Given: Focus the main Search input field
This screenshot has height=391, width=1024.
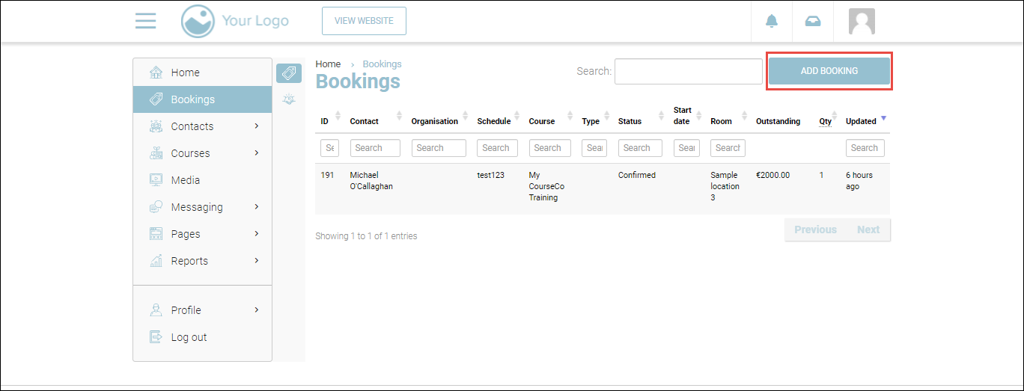Looking at the screenshot, I should point(688,72).
